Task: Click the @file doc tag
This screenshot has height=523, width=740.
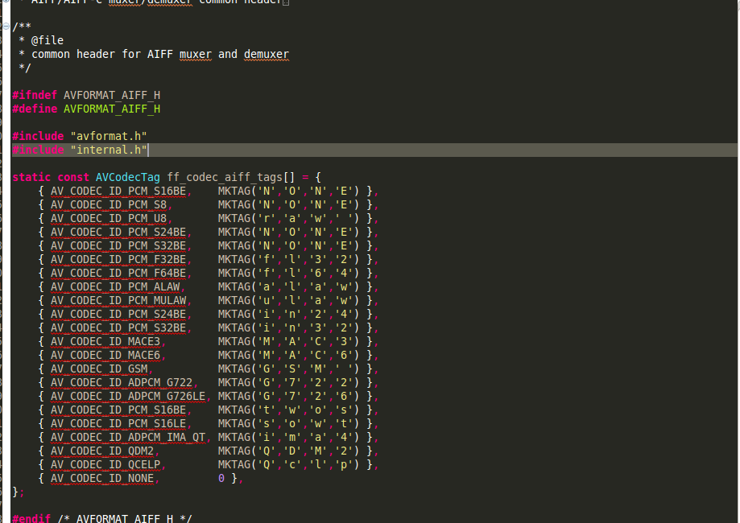Action: point(48,40)
